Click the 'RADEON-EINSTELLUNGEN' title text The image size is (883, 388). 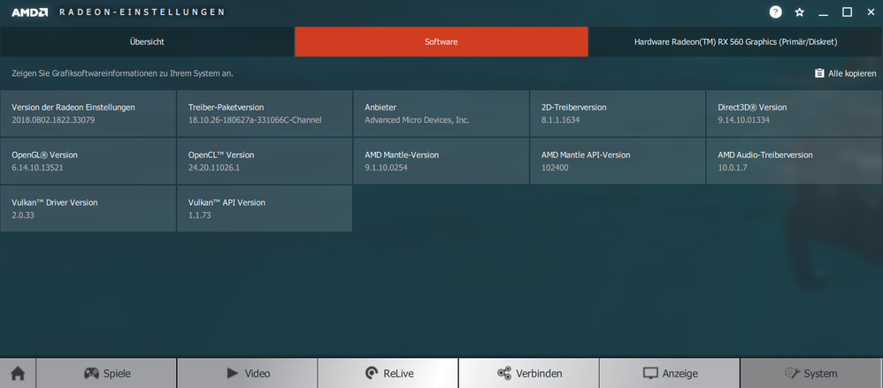(x=142, y=11)
